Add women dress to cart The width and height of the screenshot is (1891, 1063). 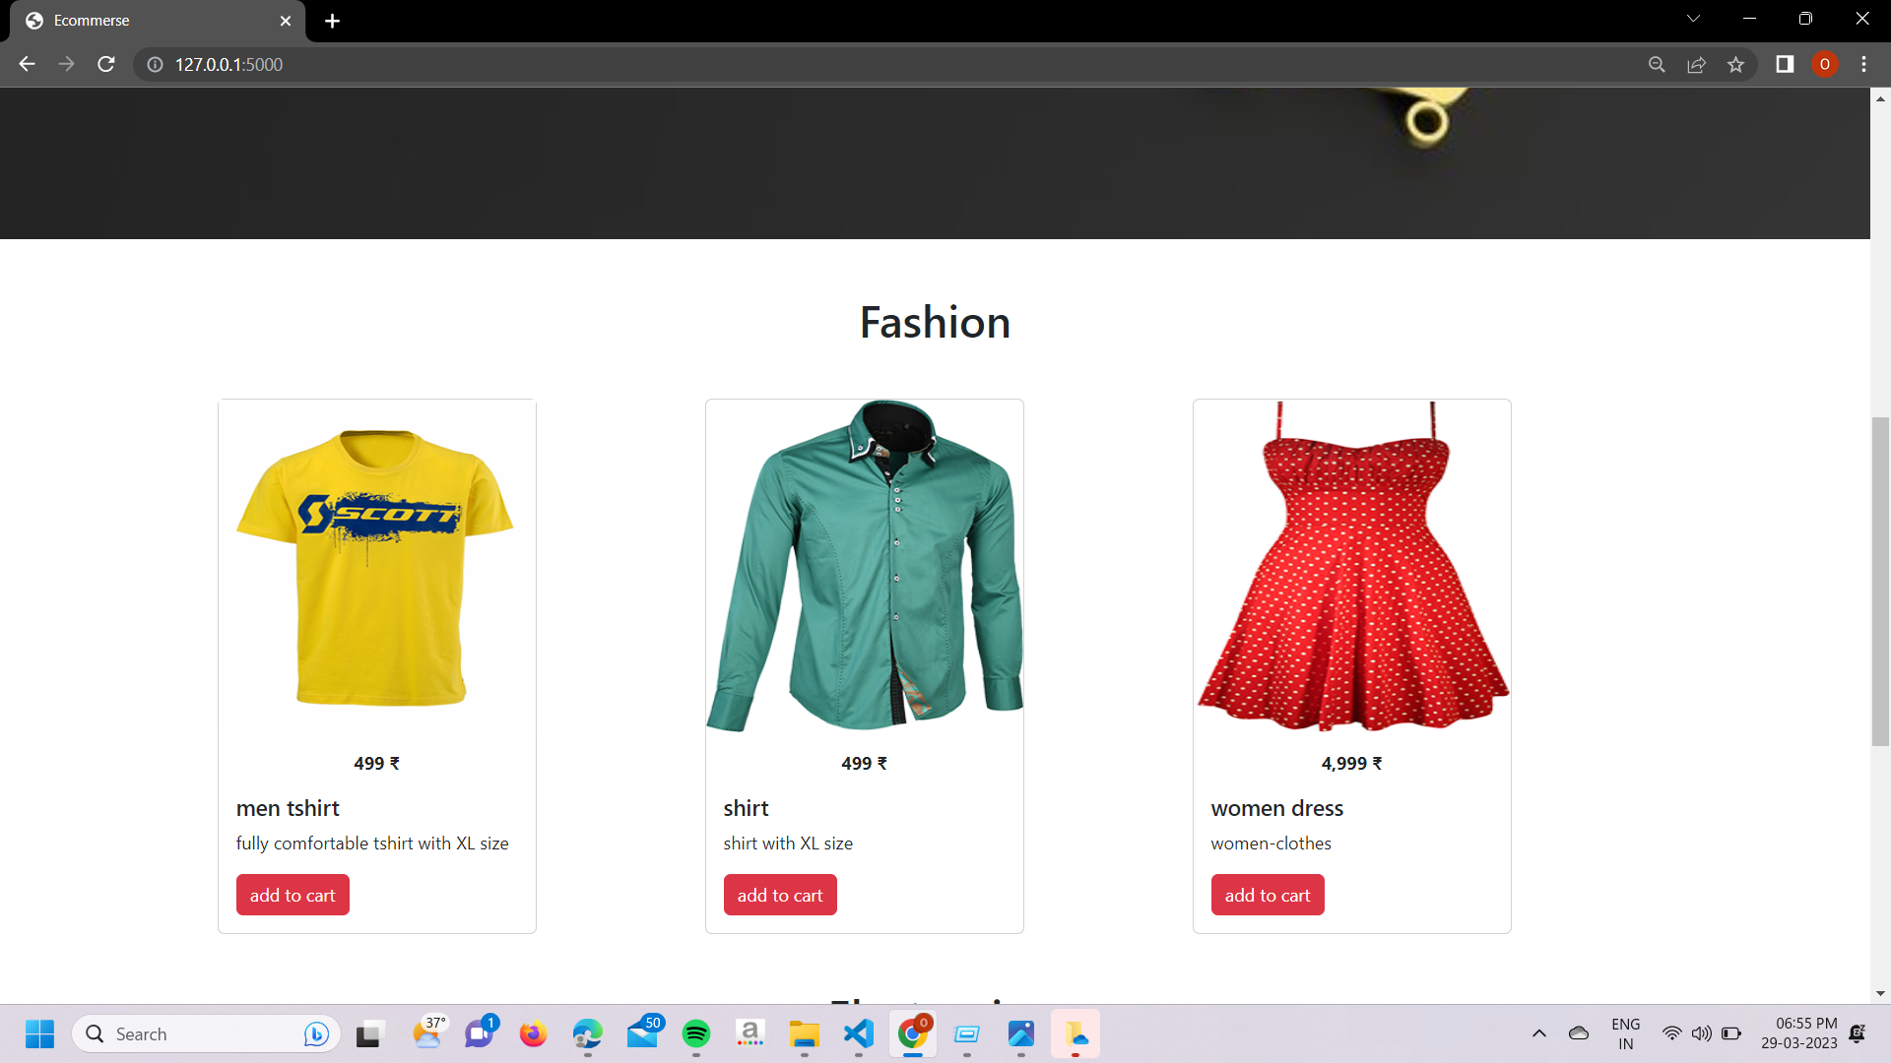click(x=1267, y=894)
